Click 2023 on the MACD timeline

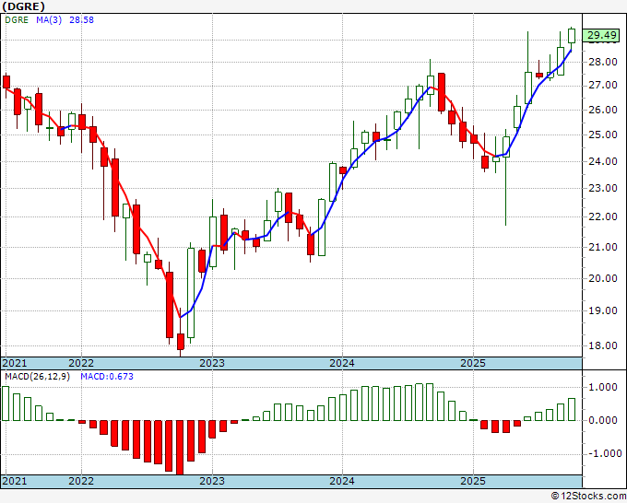click(212, 481)
